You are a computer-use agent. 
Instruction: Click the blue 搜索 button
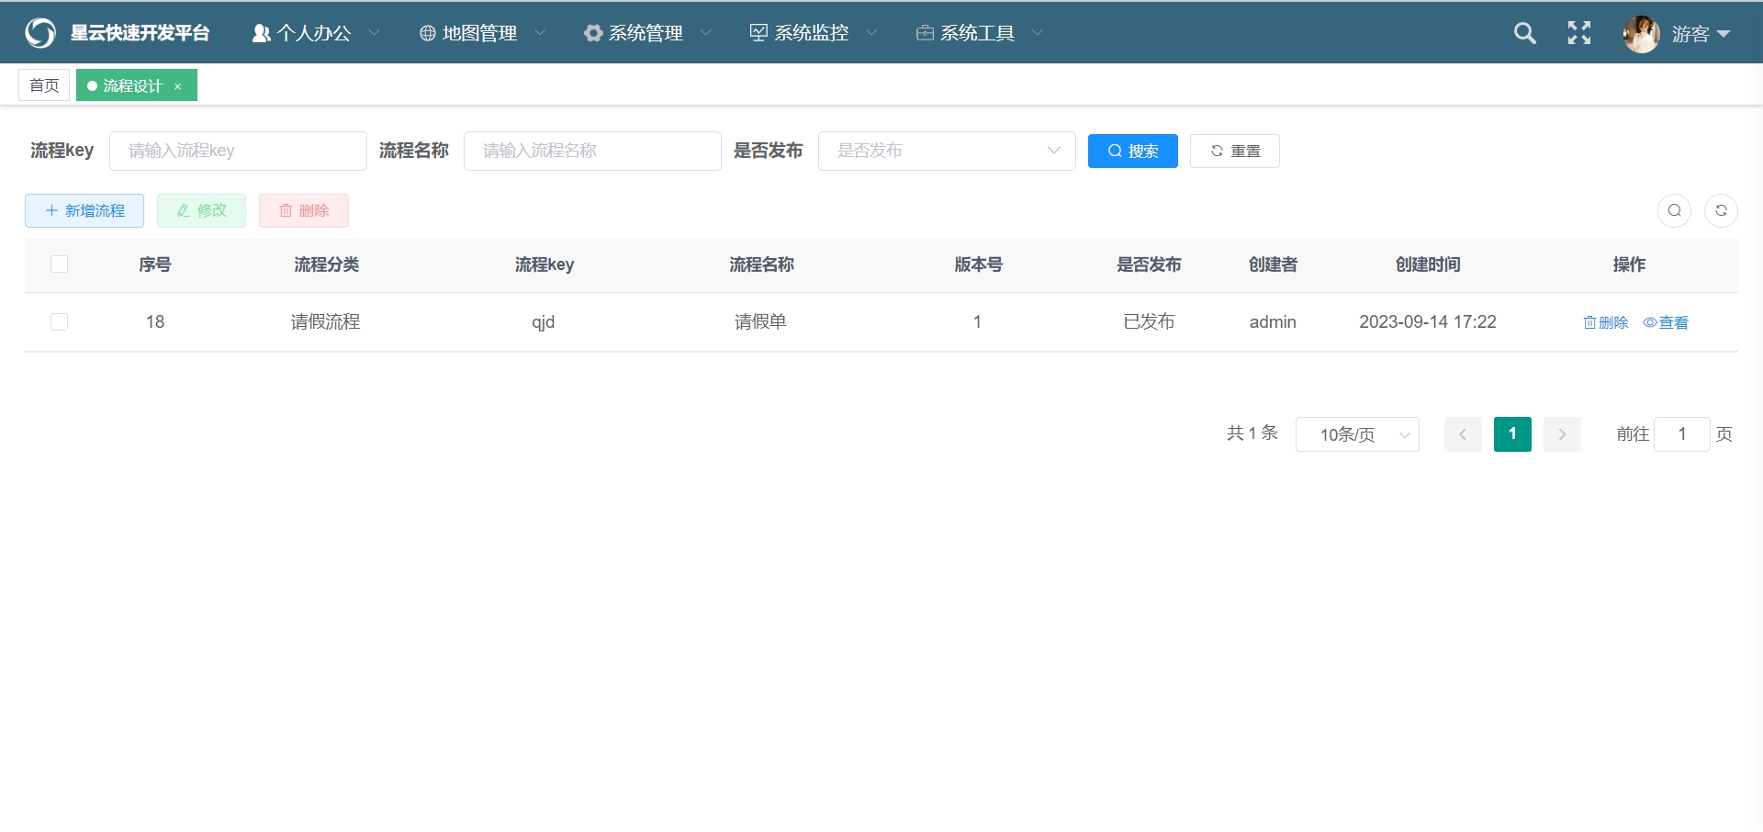pos(1132,151)
